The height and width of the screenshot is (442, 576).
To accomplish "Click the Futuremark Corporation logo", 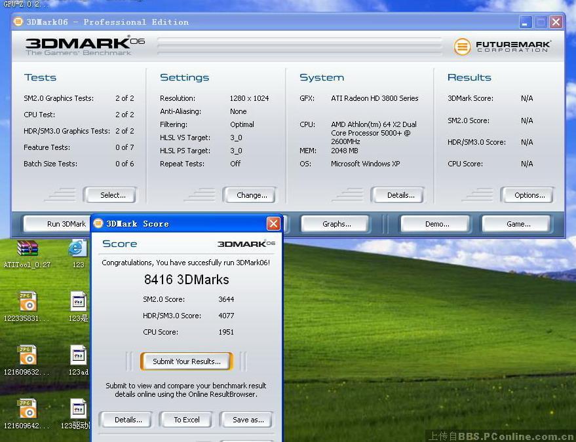I will (502, 46).
